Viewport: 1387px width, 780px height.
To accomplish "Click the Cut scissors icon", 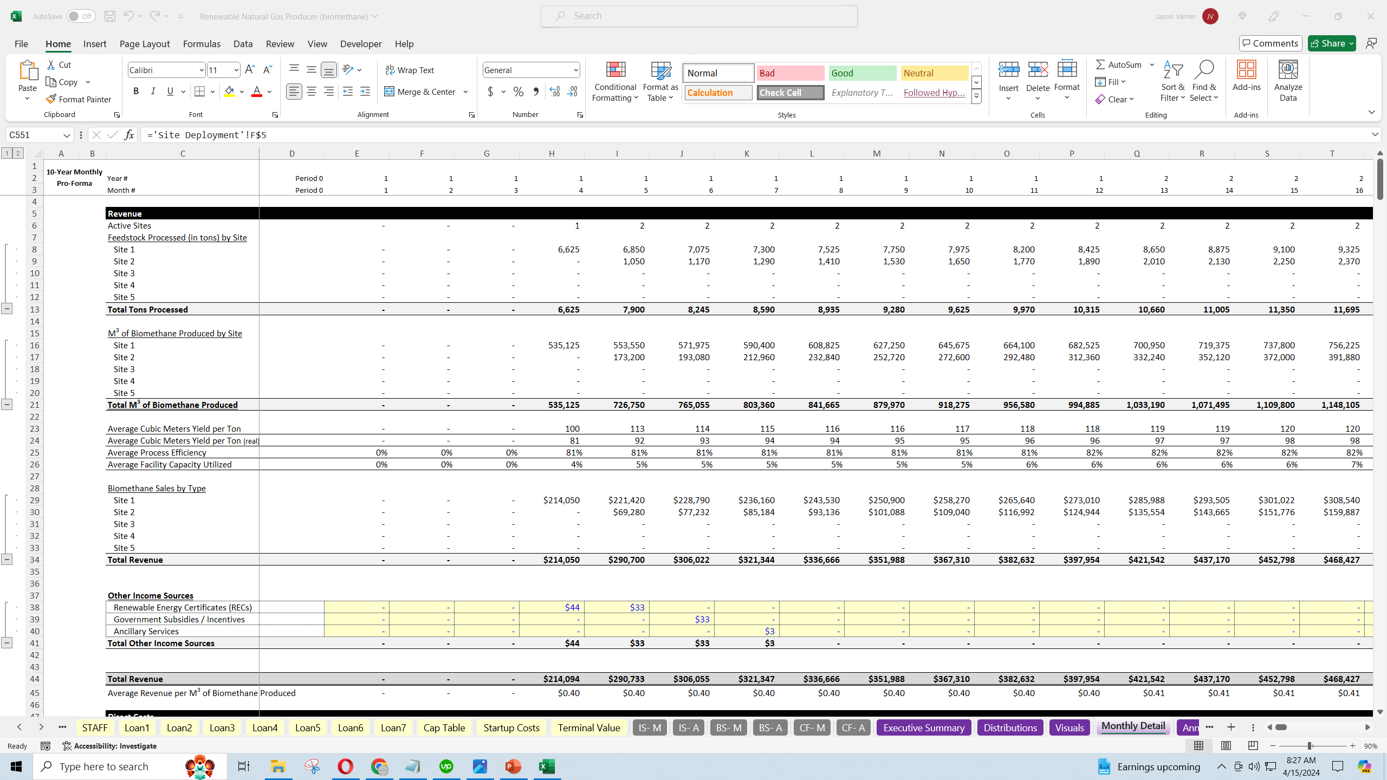I will click(51, 64).
